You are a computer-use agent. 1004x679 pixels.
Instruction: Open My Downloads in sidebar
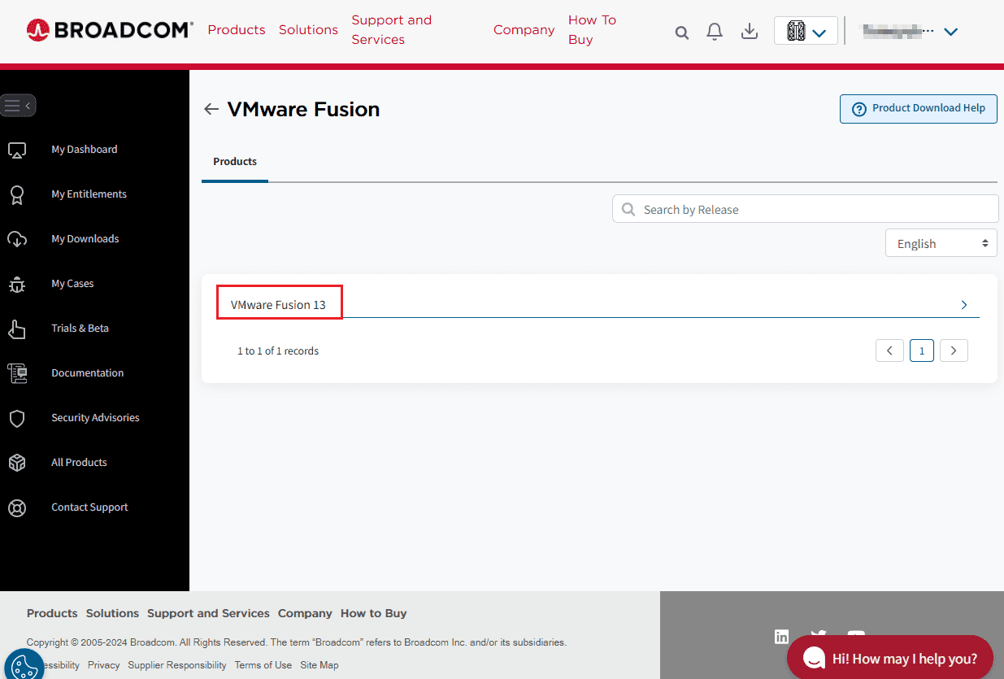click(85, 239)
